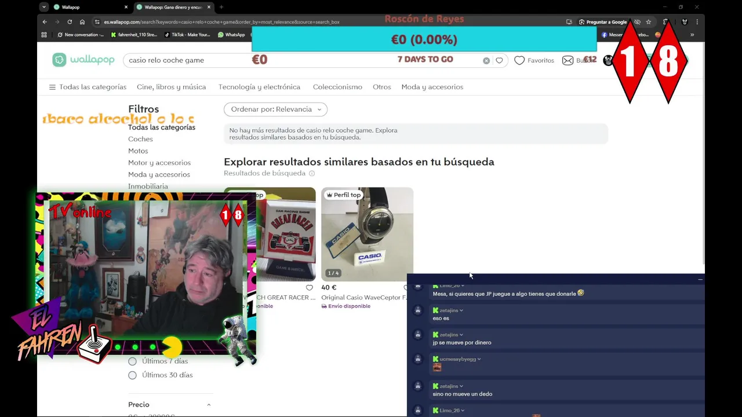
Task: Filter by Moda y accesorios in Filtros
Action: point(159,174)
